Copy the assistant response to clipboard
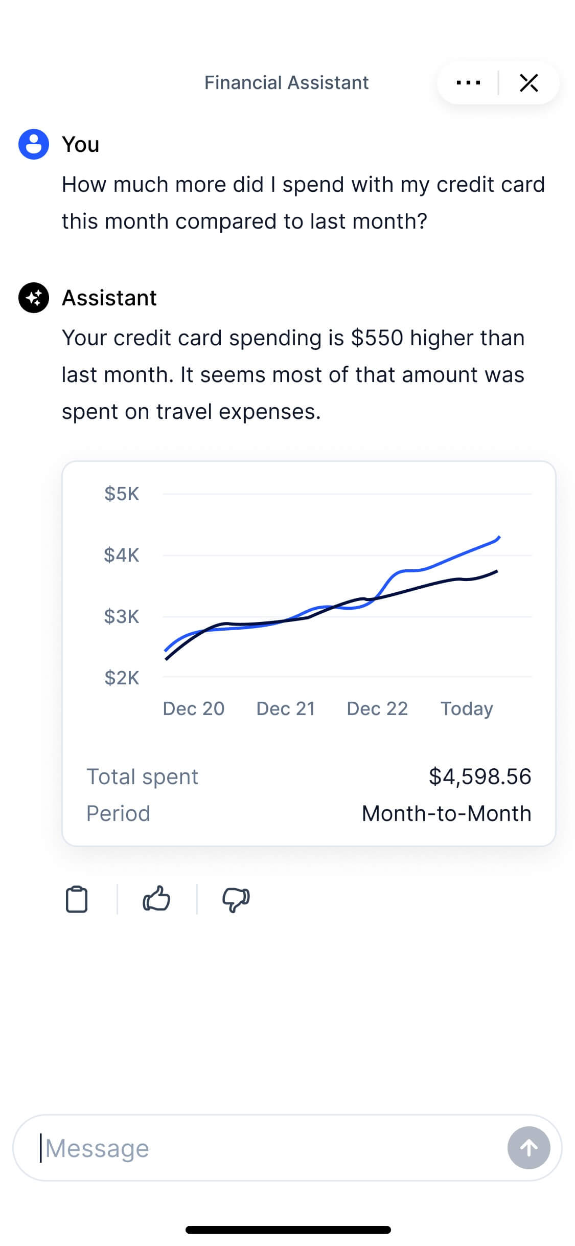 (x=77, y=899)
